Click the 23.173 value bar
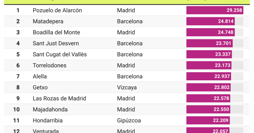254x133 pixels. coord(209,65)
